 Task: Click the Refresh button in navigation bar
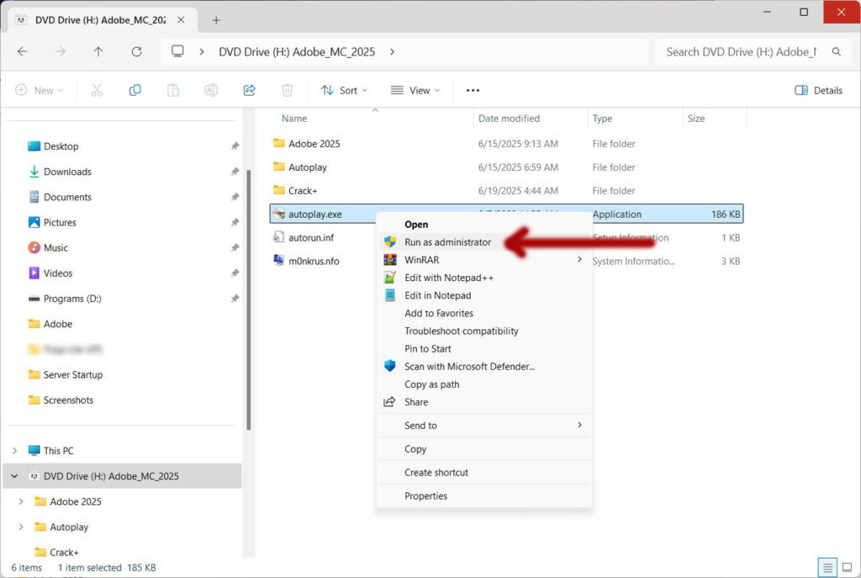[136, 51]
